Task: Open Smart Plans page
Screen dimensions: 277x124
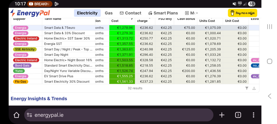Action: (x=163, y=13)
